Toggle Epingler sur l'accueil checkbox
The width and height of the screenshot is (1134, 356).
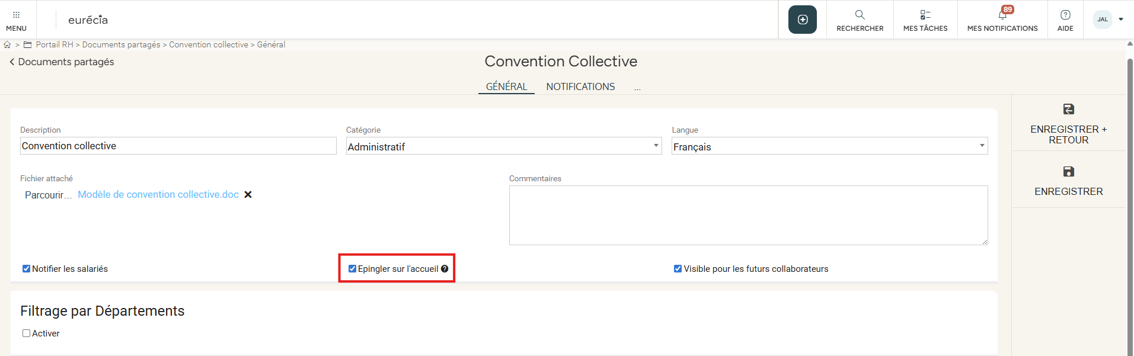(352, 269)
